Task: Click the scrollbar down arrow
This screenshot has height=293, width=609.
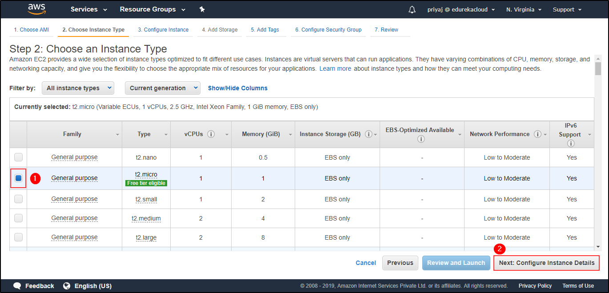Action: (598, 247)
